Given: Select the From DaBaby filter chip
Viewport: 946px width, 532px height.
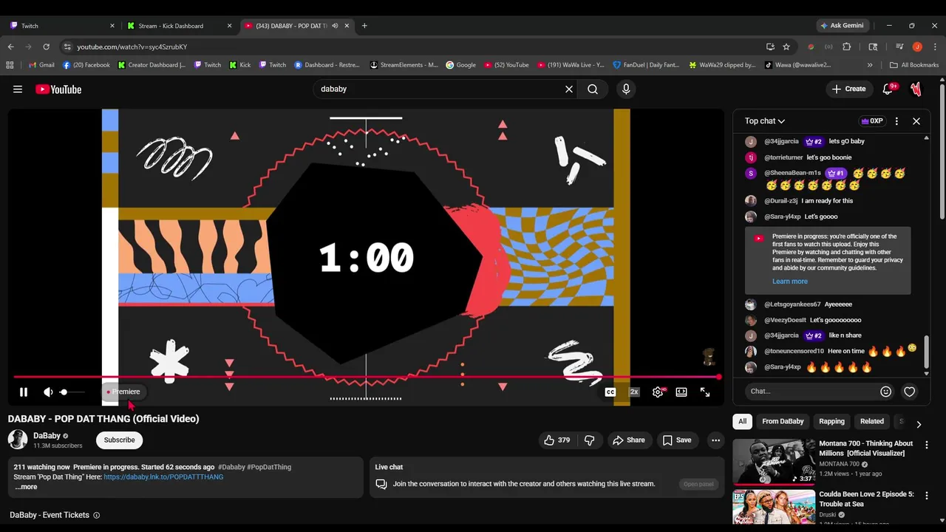Looking at the screenshot, I should coord(783,421).
